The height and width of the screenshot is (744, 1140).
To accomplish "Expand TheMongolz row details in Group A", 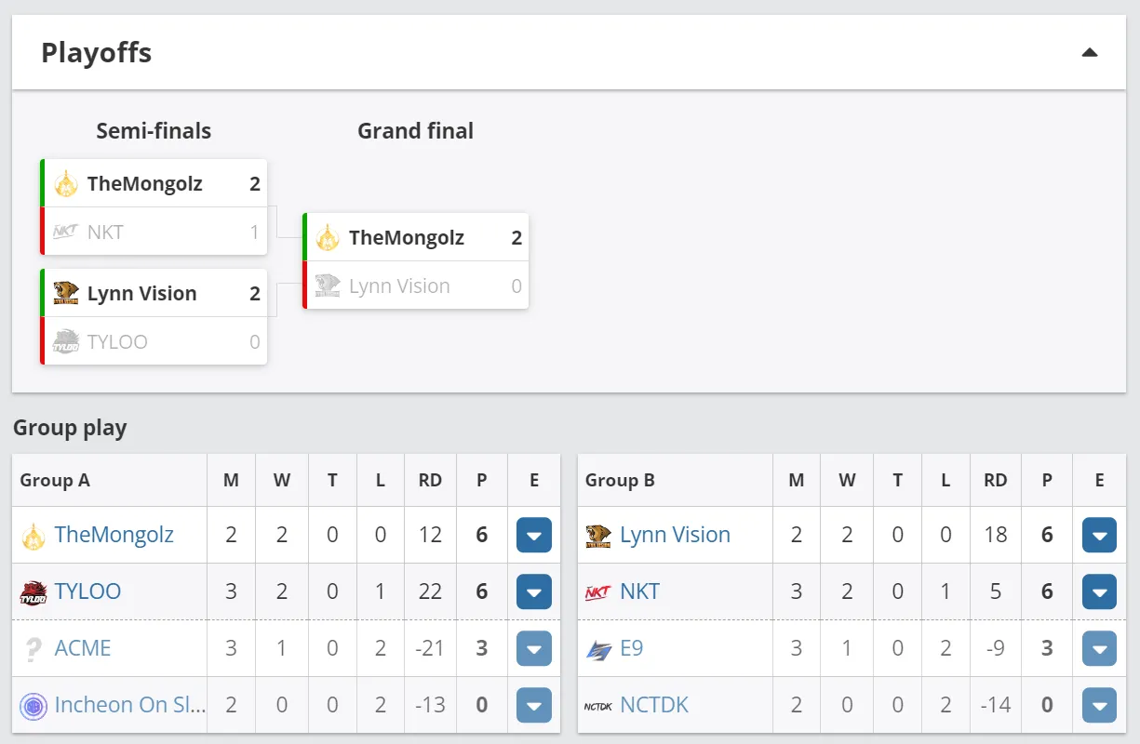I will [x=534, y=536].
